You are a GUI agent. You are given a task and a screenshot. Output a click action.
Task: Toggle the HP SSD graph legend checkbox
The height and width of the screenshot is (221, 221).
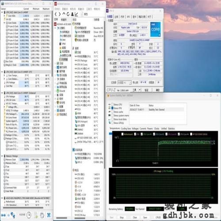point(191,134)
